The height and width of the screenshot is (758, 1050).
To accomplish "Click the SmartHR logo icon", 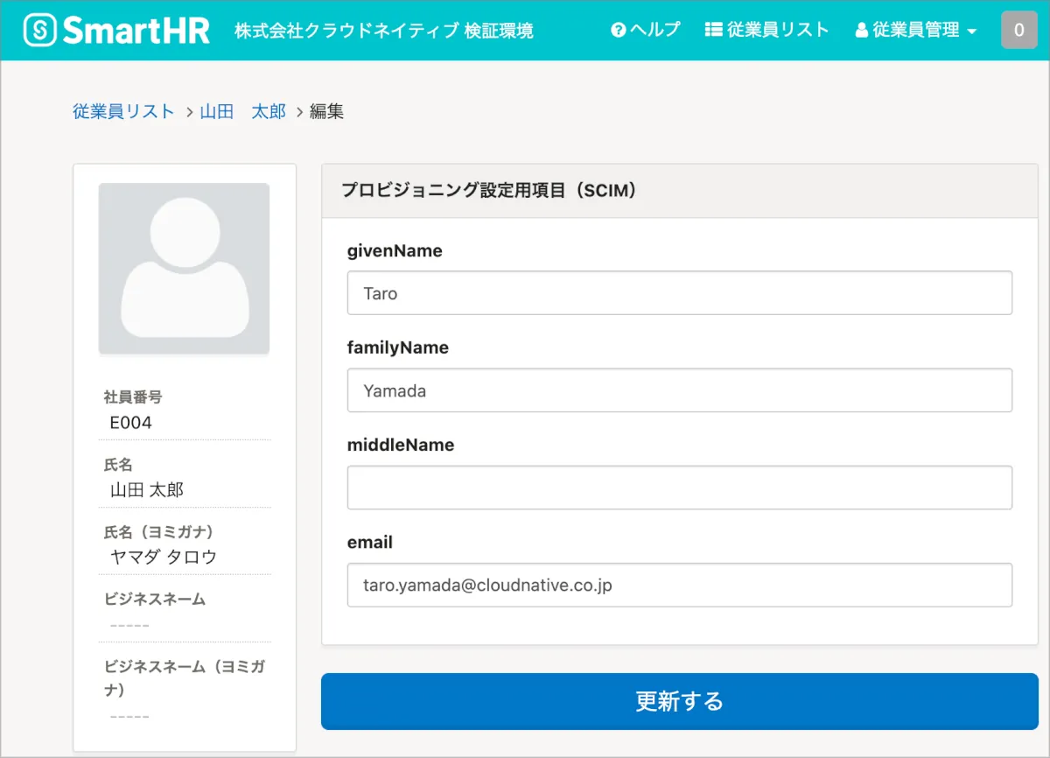I will [x=39, y=31].
